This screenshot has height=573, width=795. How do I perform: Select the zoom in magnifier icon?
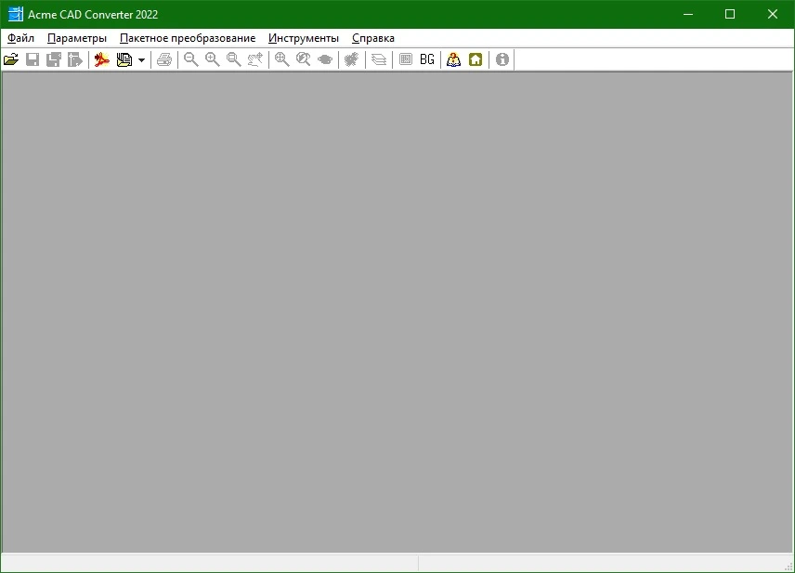213,59
